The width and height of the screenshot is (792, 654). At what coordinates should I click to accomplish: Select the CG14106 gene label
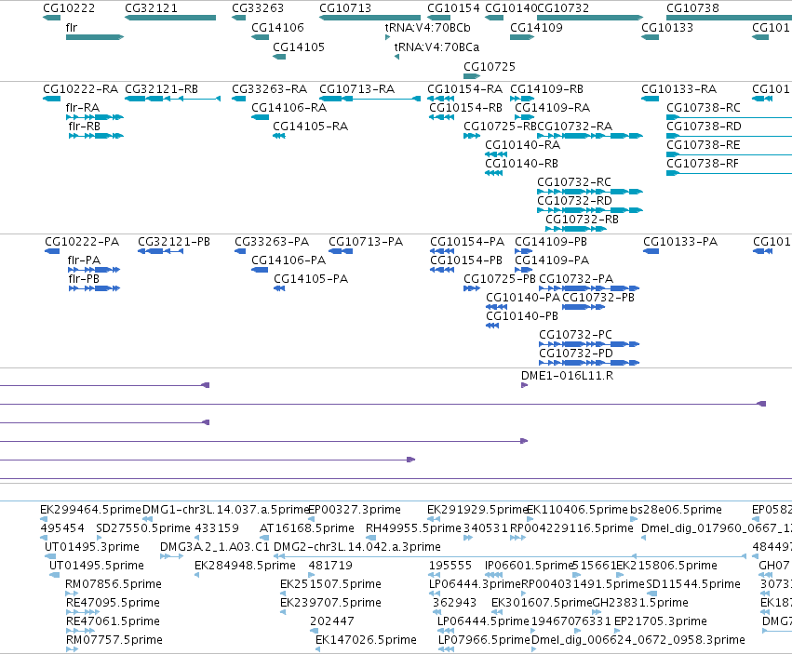point(278,28)
